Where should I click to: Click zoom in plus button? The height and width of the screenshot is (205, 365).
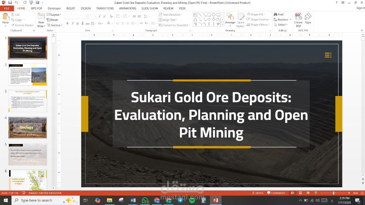(349, 193)
